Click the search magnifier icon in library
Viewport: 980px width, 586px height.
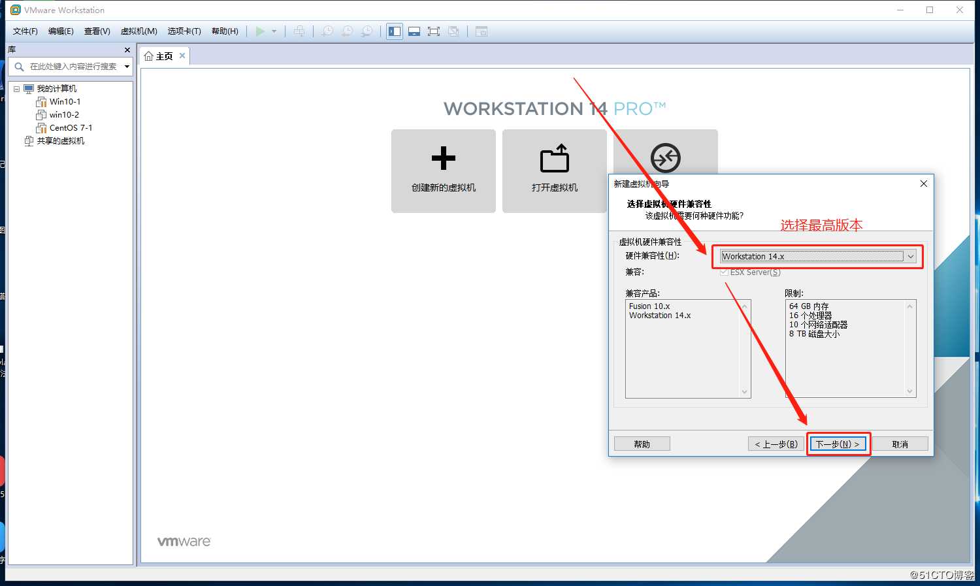coord(19,67)
